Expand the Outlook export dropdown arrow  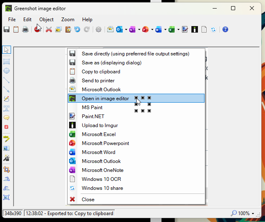click(x=126, y=30)
